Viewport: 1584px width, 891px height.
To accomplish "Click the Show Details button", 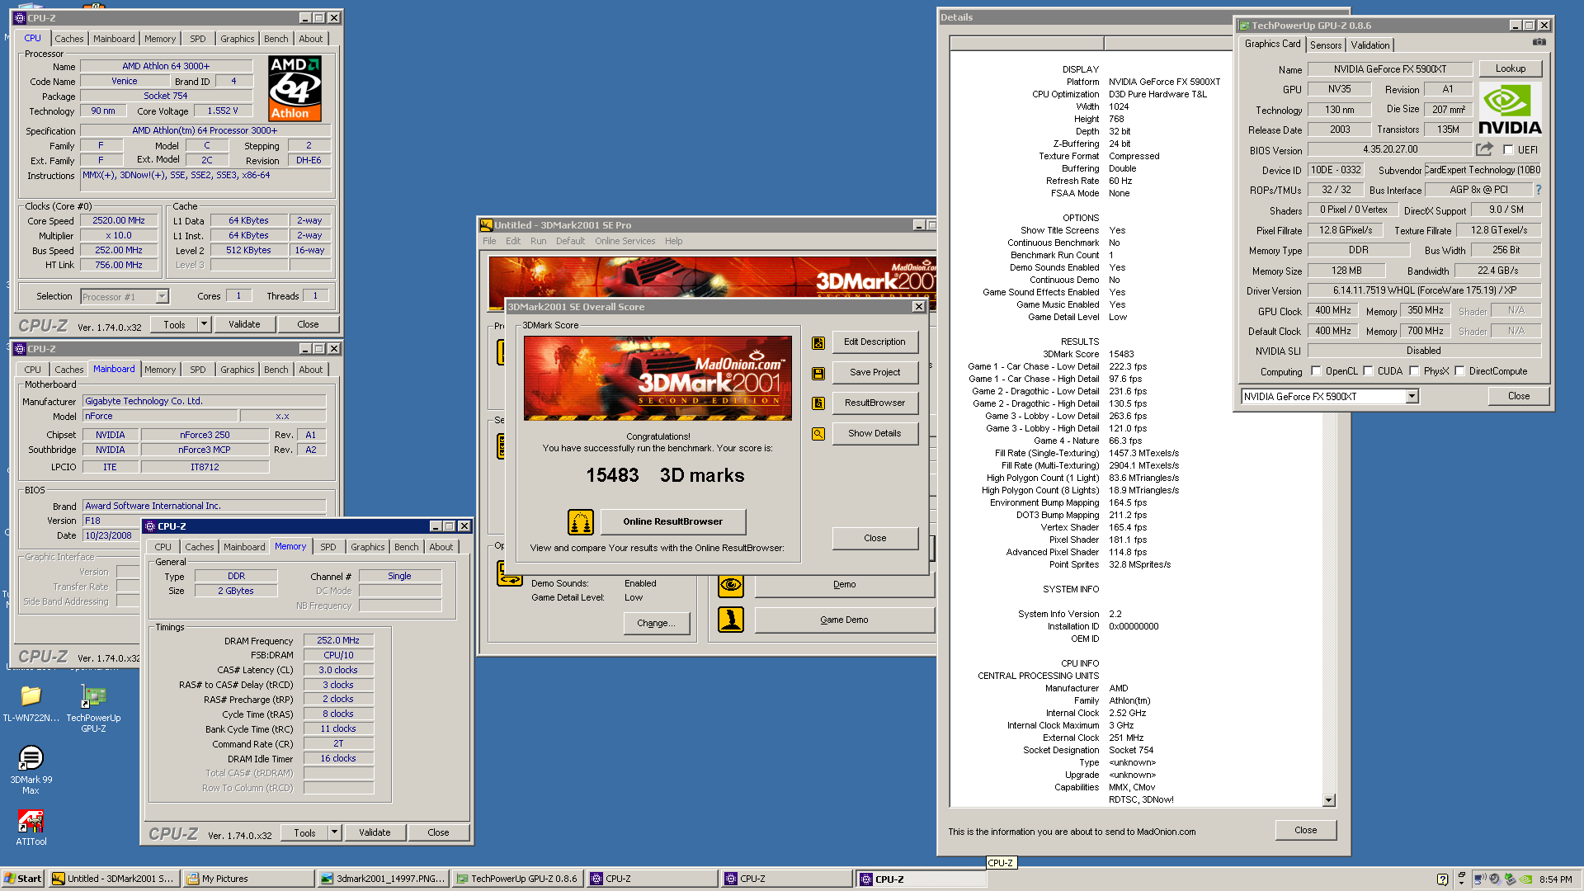I will 874,433.
